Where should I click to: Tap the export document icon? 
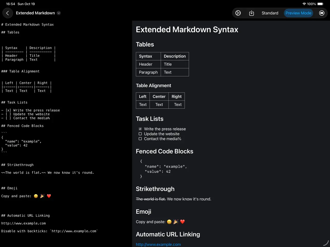251,13
